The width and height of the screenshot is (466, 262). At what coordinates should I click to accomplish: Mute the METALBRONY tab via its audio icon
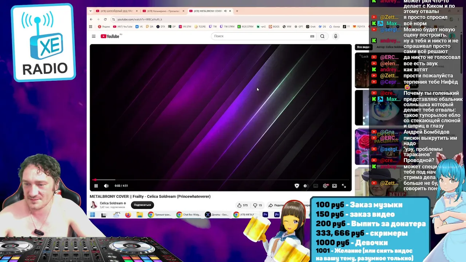coord(225,11)
